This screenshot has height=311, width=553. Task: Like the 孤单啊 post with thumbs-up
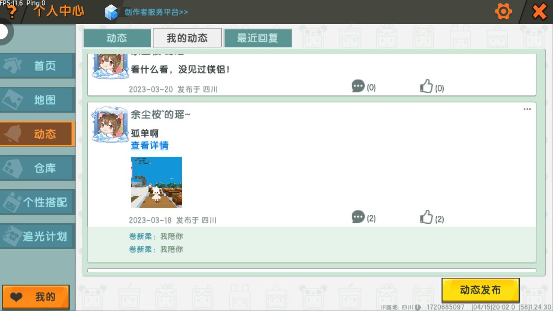427,217
